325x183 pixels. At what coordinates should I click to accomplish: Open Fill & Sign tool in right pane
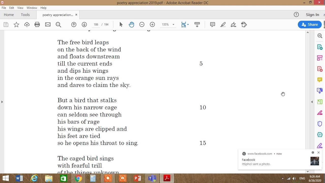[x=320, y=146]
